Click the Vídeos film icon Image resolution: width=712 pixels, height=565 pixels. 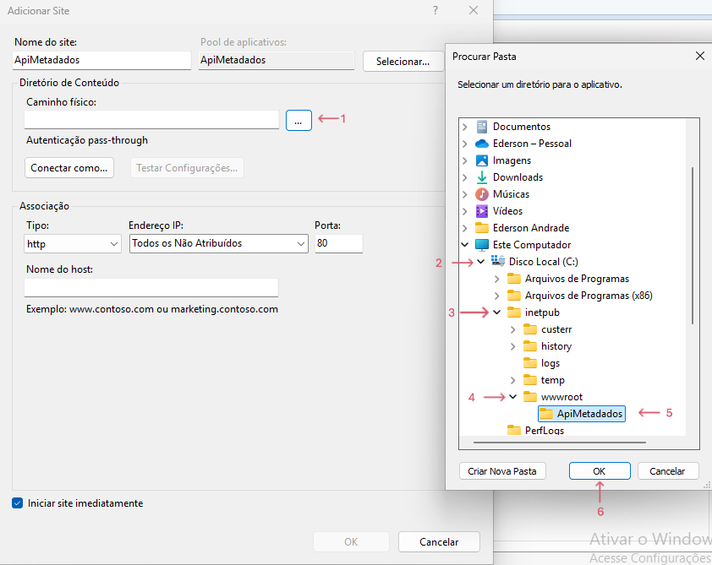pos(482,211)
